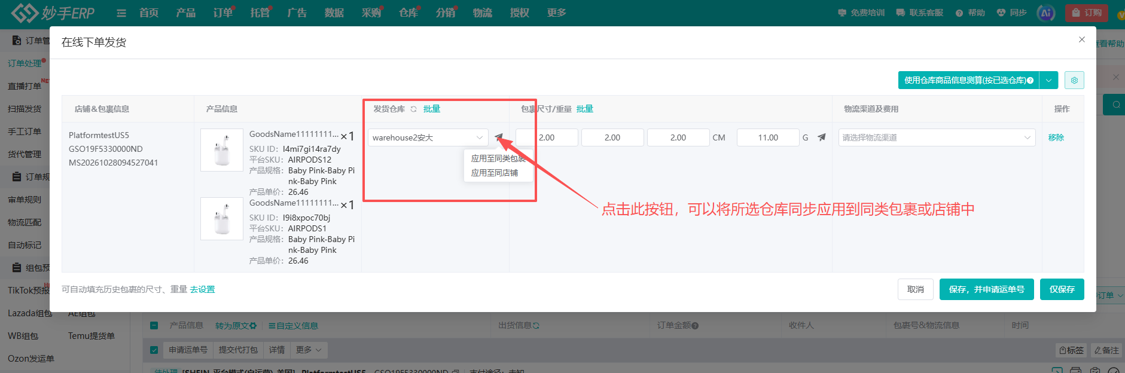The height and width of the screenshot is (373, 1125).
Task: Click the 妙手ERP logo
Action: pos(53,13)
